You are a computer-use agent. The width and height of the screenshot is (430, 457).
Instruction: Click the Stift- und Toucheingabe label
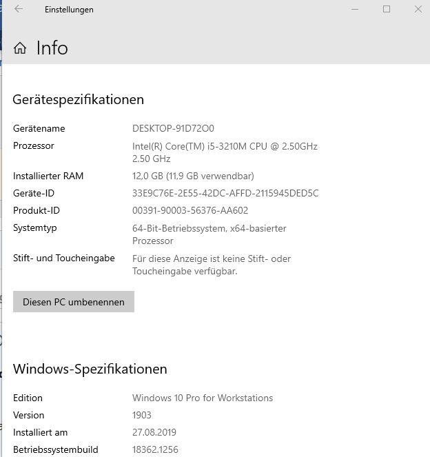[64, 258]
